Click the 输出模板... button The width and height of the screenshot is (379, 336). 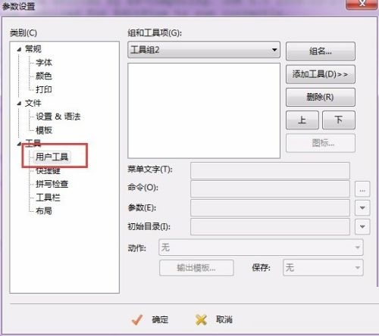[x=196, y=268]
